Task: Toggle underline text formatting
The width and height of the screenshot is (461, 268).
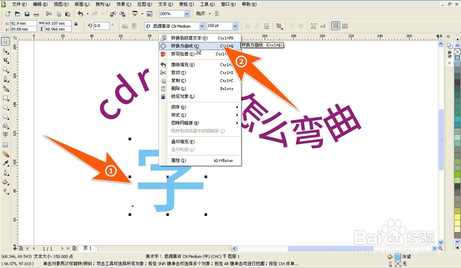Action: [266, 26]
